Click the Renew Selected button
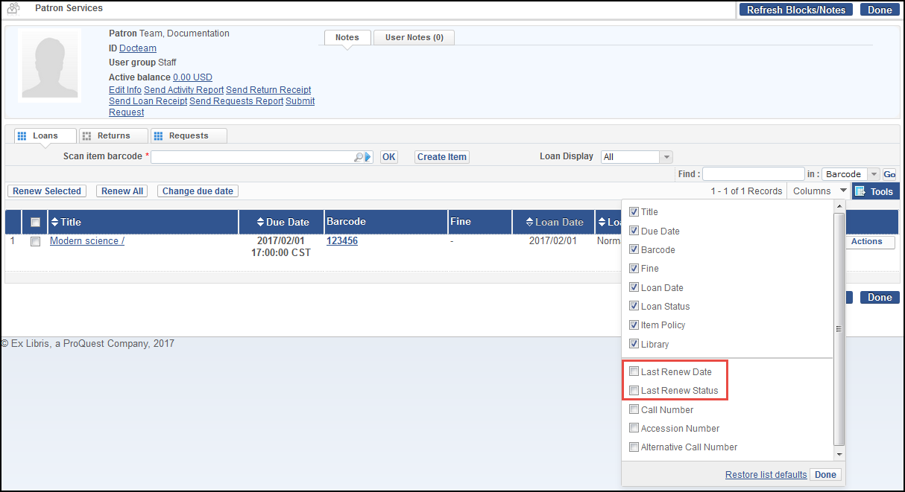 (x=47, y=191)
